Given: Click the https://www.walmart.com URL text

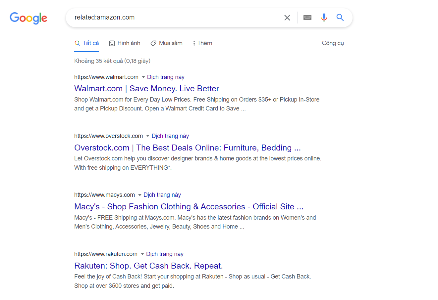Looking at the screenshot, I should pos(106,77).
